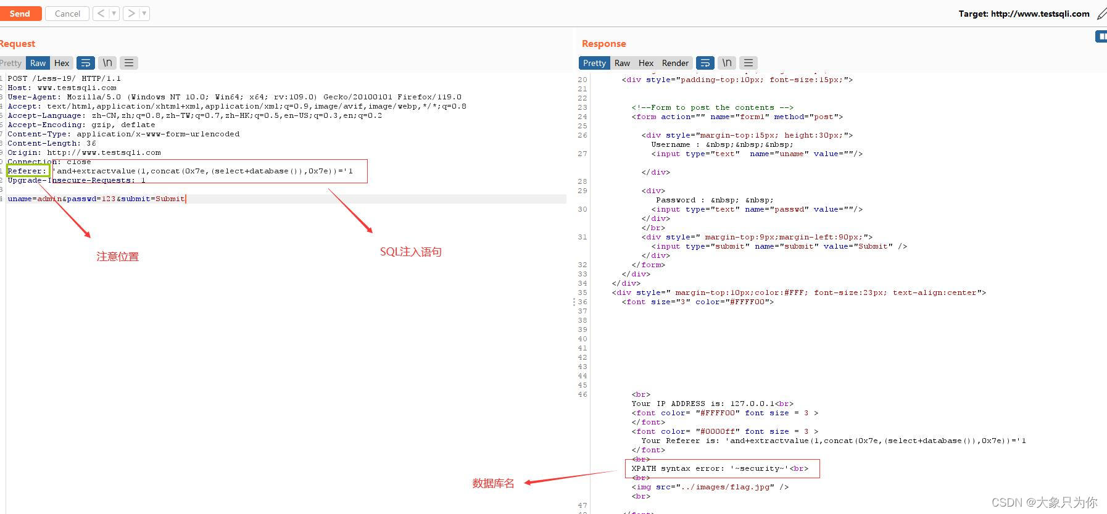
Task: Click the Your IP ADDRESS is: 127.0.0.1 line
Action: [712, 404]
